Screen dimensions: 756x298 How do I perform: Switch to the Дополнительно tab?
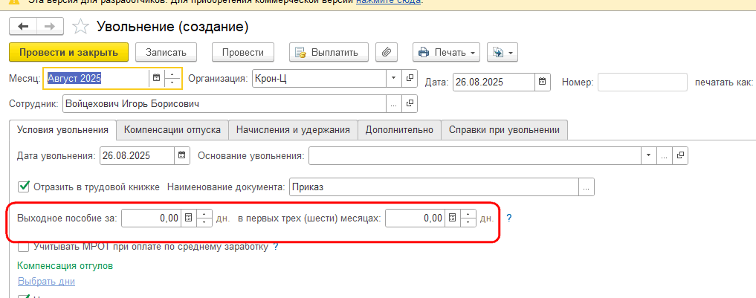[399, 130]
